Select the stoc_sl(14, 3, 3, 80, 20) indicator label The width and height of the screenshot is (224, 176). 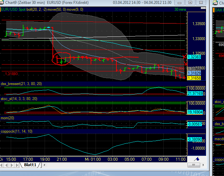[x=19, y=99]
